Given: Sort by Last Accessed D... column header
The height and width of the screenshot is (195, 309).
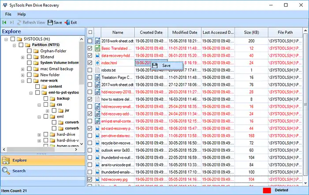Looking at the screenshot, I should click(x=218, y=32).
